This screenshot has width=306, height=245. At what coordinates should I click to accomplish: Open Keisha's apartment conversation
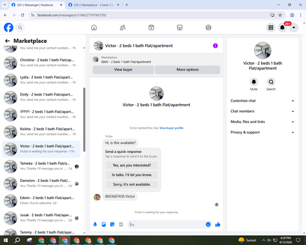click(41, 132)
